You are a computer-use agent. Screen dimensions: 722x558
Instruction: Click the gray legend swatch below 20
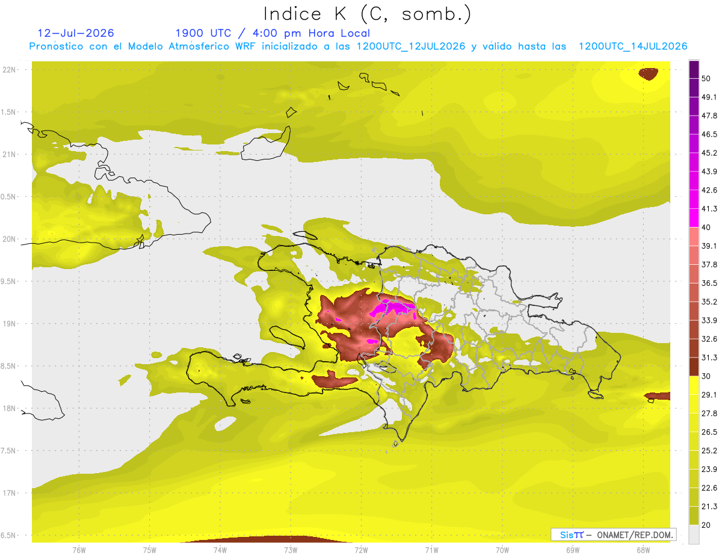(694, 534)
